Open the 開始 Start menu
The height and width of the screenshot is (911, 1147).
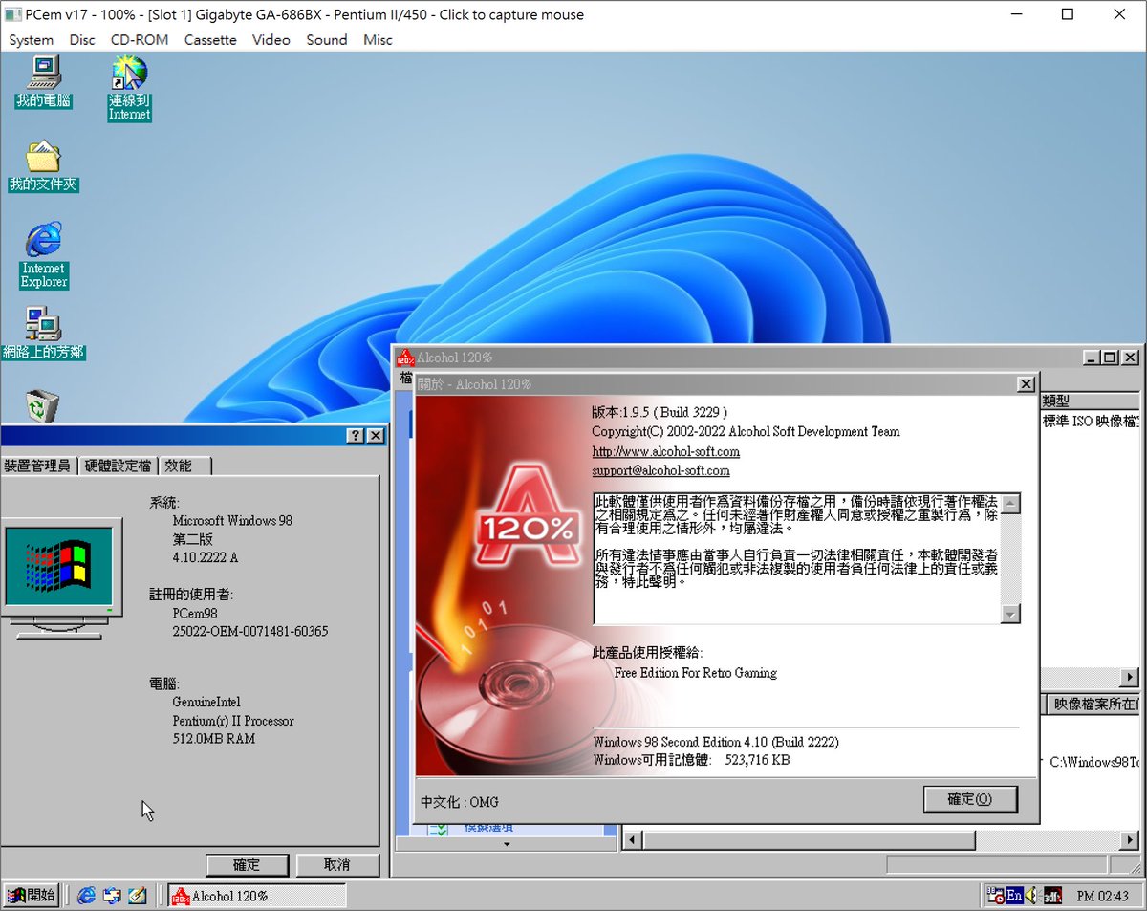[x=32, y=896]
